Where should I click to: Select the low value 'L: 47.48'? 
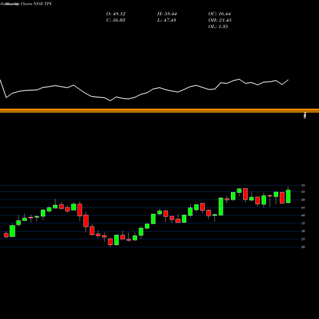167,20
